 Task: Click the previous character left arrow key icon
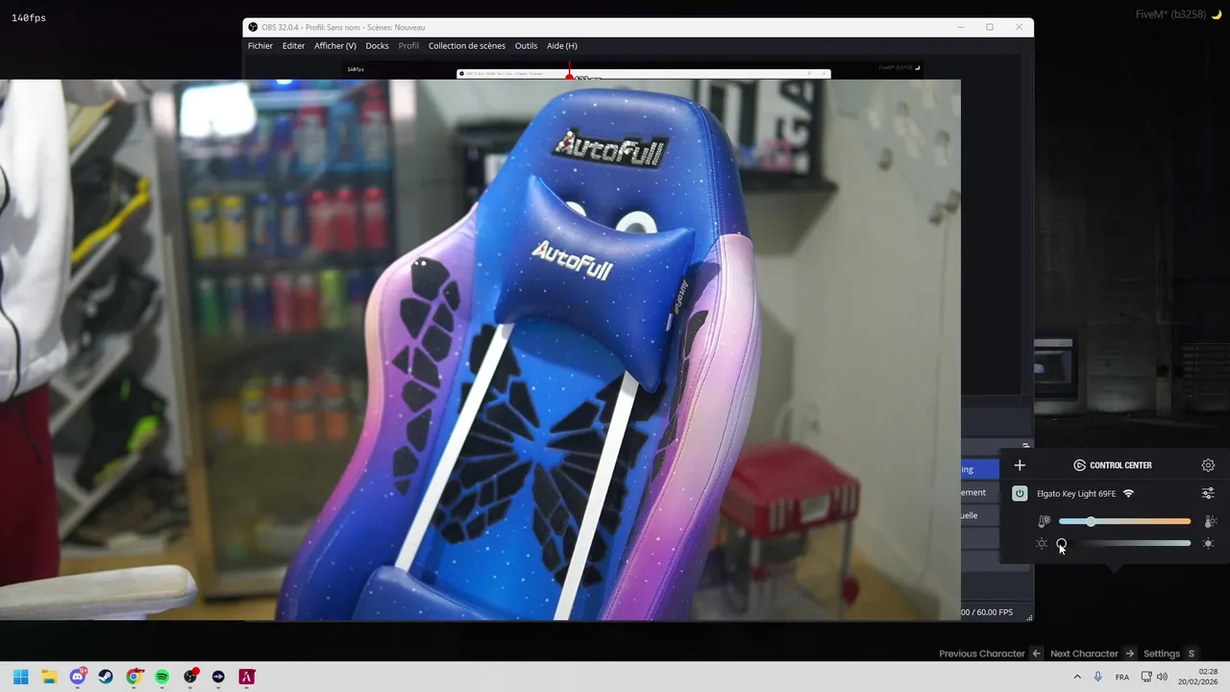pyautogui.click(x=1036, y=654)
